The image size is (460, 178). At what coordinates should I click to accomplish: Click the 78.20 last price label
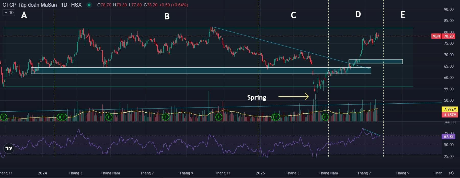pos(448,36)
